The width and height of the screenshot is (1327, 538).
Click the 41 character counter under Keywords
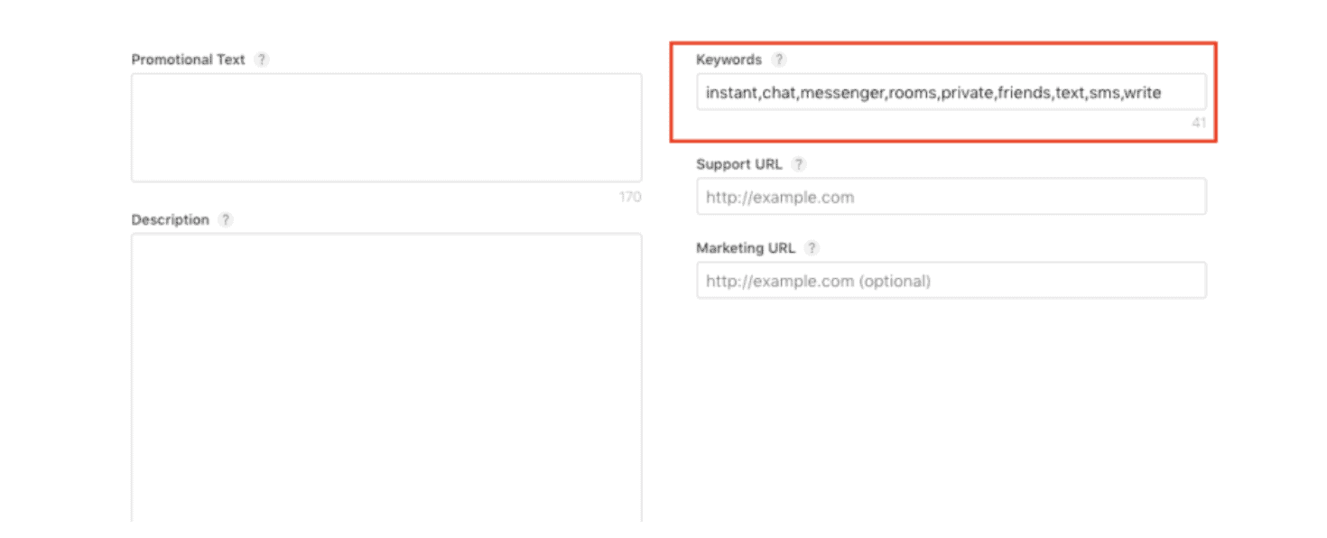click(x=1201, y=120)
